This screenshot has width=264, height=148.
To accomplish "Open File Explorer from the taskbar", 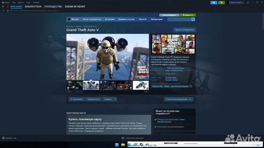I will click(x=123, y=145).
